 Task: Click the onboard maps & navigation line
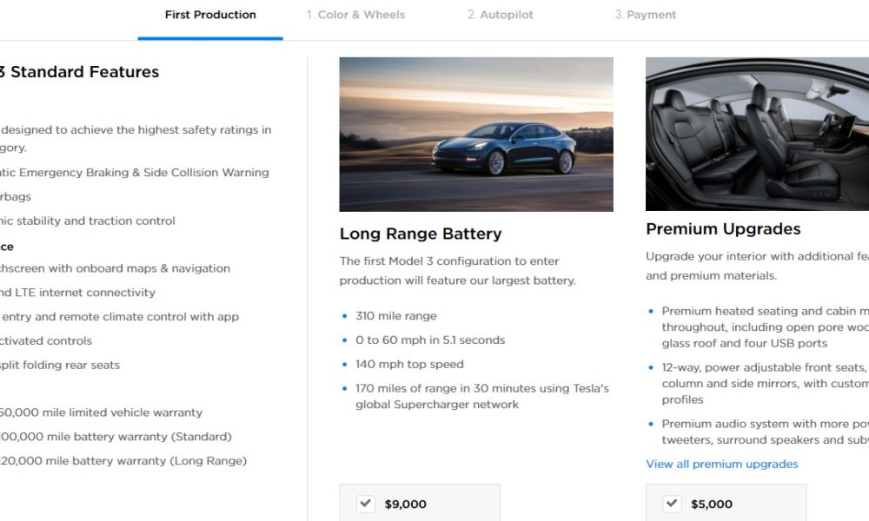[115, 268]
